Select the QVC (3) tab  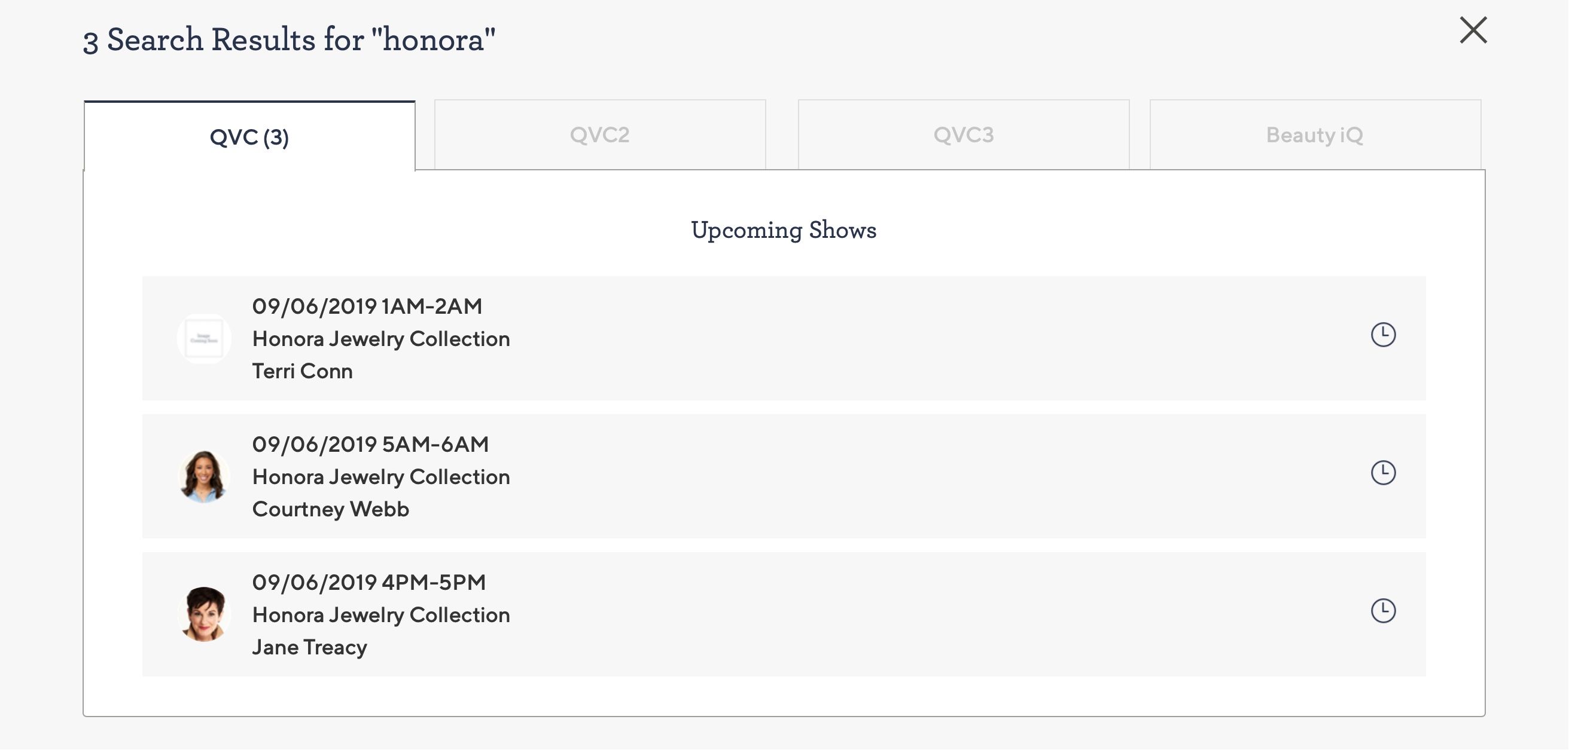[249, 137]
